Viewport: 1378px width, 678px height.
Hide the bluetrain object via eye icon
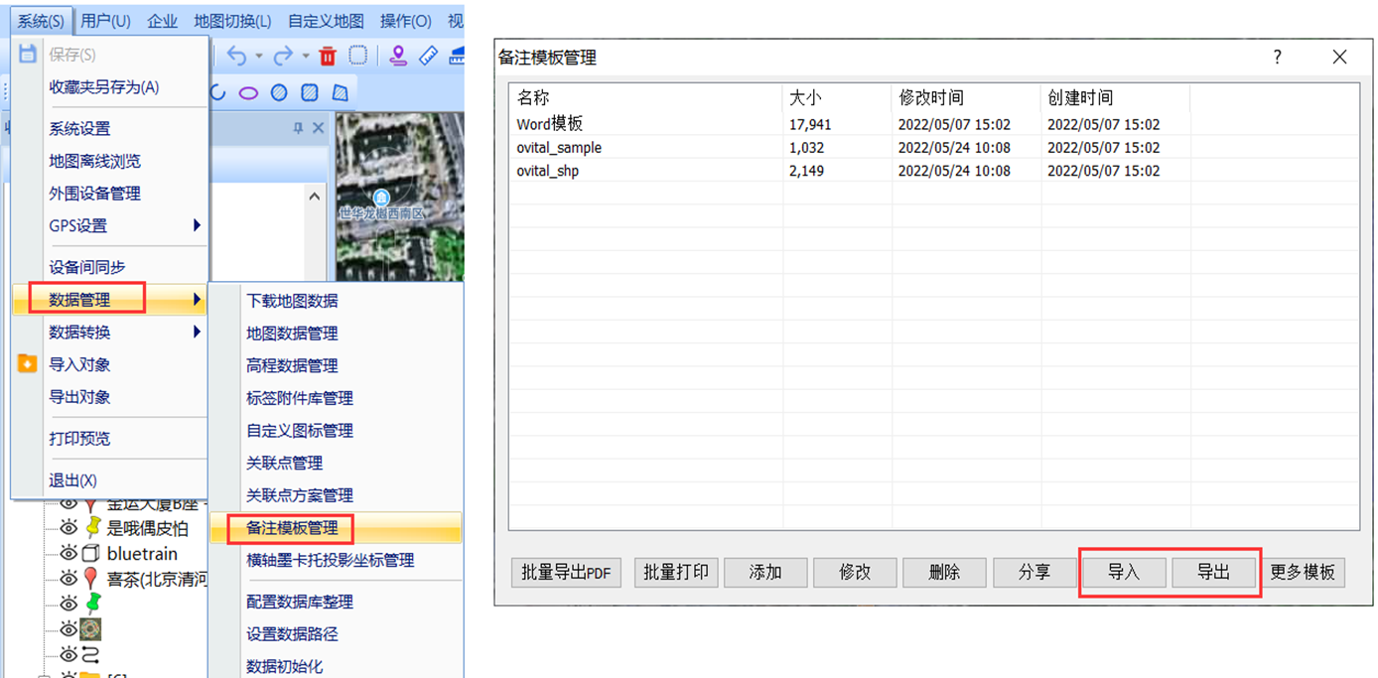point(69,553)
